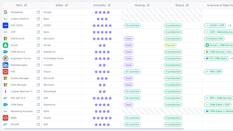Image resolution: width=233 pixels, height=131 pixels.
Task: Sort the table by Nom column
Action: (x=26, y=5)
